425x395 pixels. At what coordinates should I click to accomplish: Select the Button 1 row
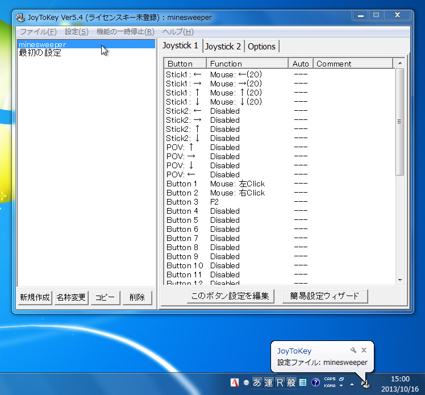(x=280, y=184)
